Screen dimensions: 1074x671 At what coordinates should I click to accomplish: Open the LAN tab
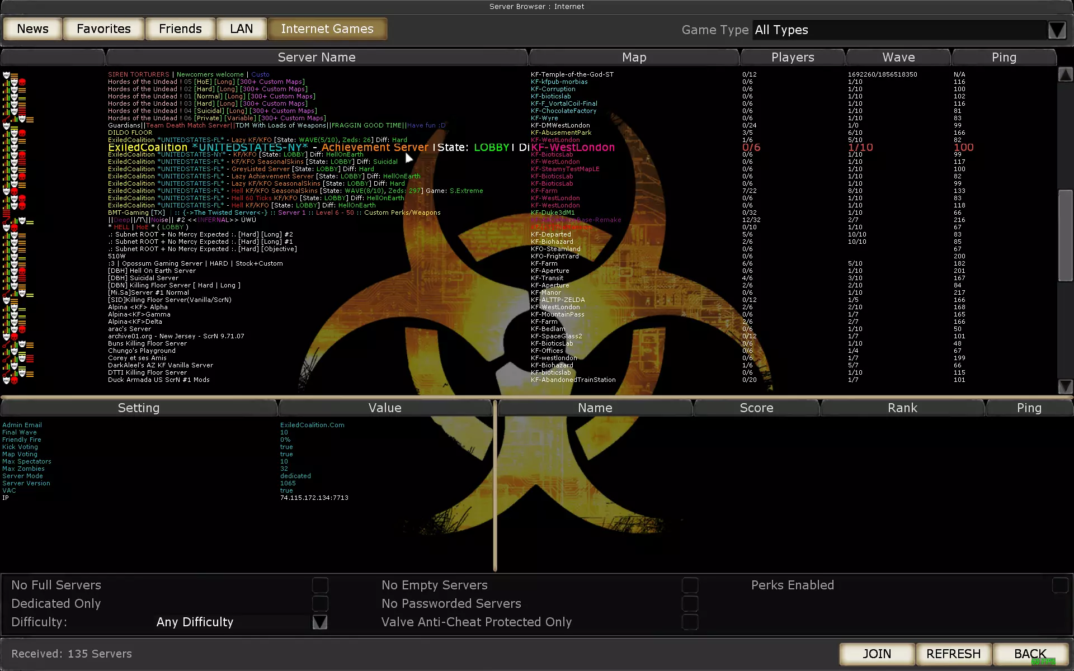241,29
